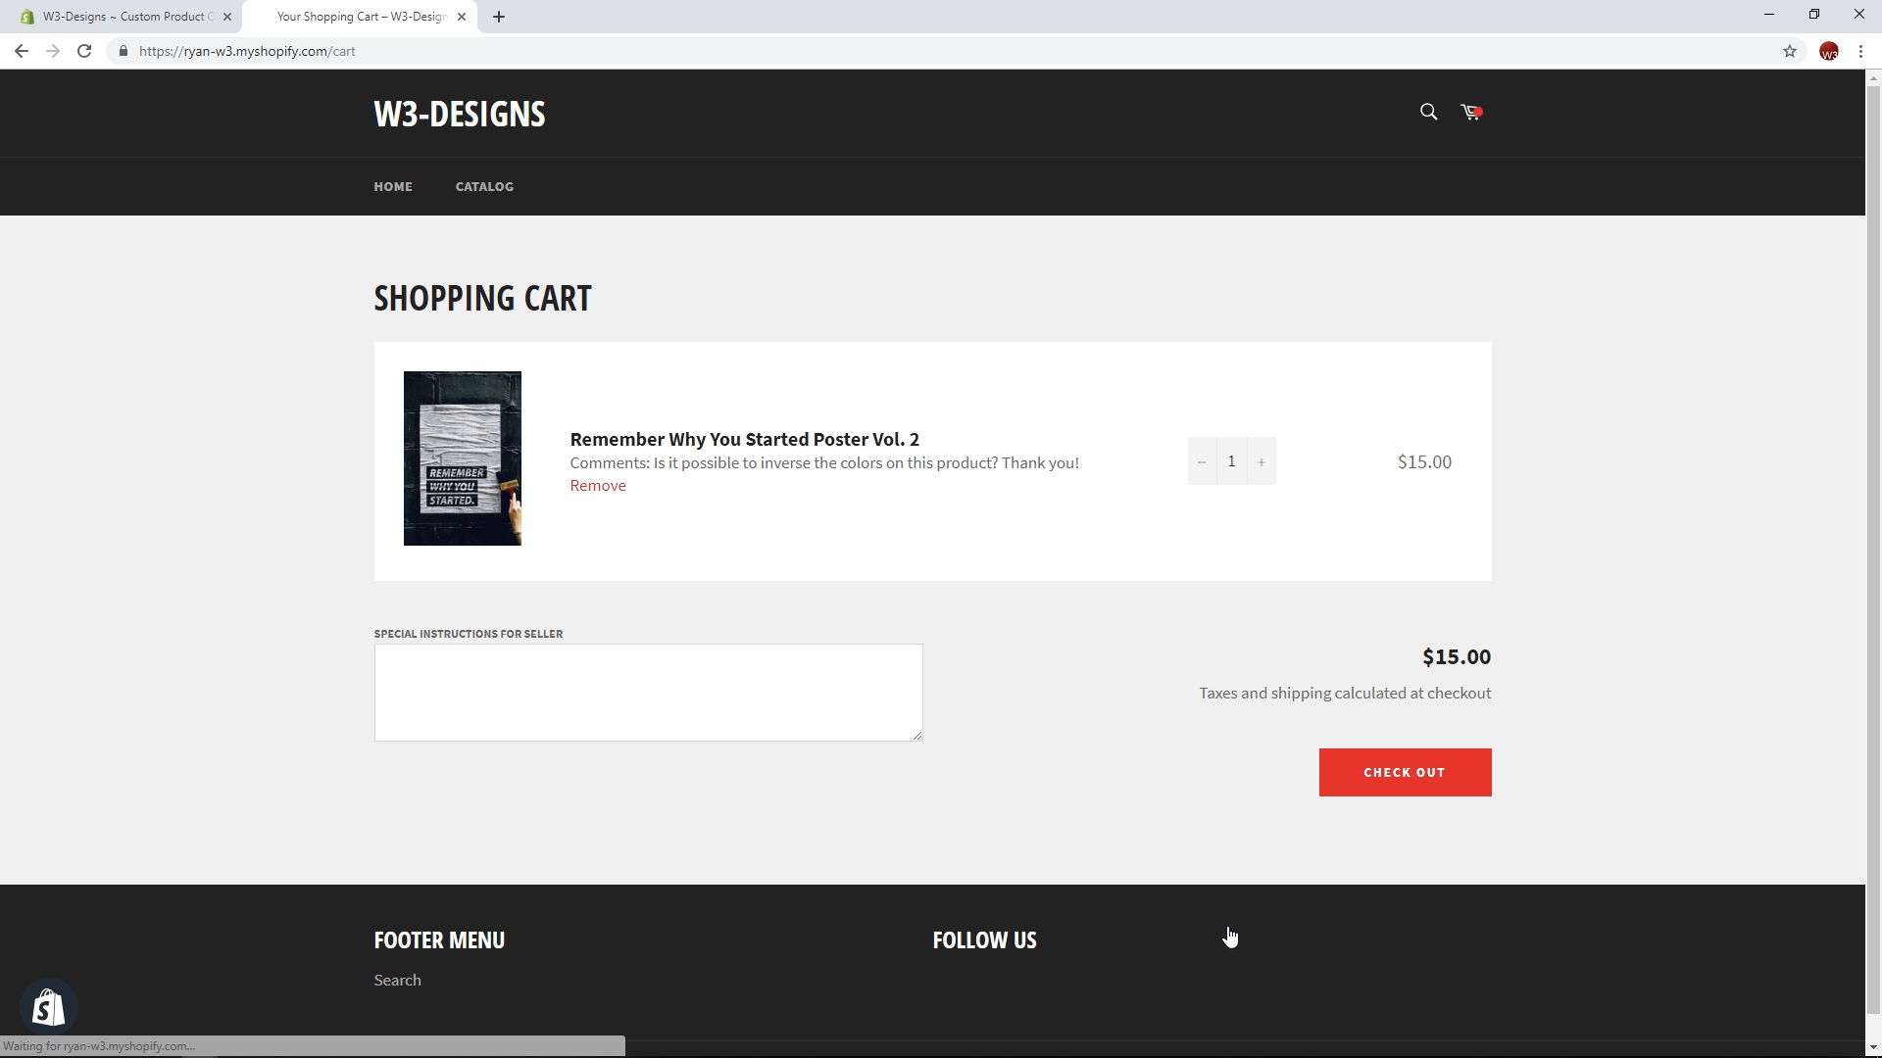Open the Chrome three-dot menu
This screenshot has height=1058, width=1882.
[x=1860, y=51]
